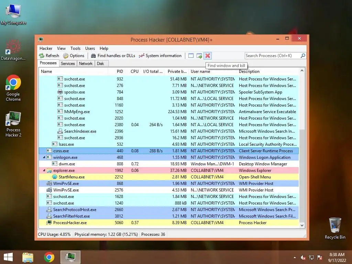Open the Tools menu
Image resolution: width=352 pixels, height=264 pixels.
coord(75,48)
